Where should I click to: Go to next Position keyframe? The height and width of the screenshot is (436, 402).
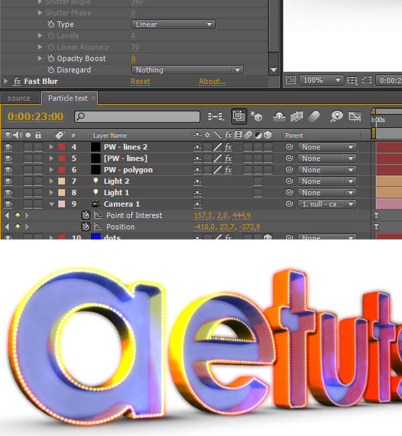[x=27, y=227]
